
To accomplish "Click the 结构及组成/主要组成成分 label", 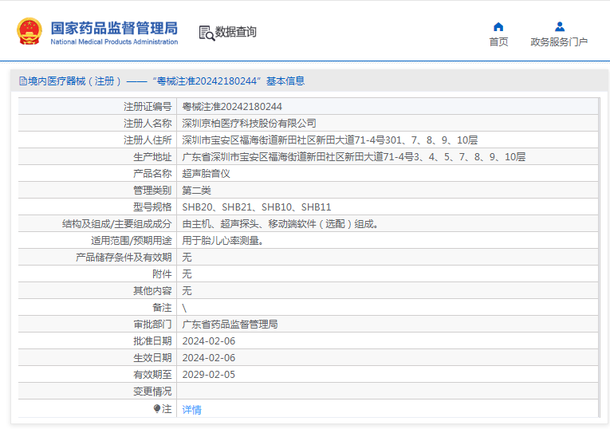I will (x=116, y=223).
